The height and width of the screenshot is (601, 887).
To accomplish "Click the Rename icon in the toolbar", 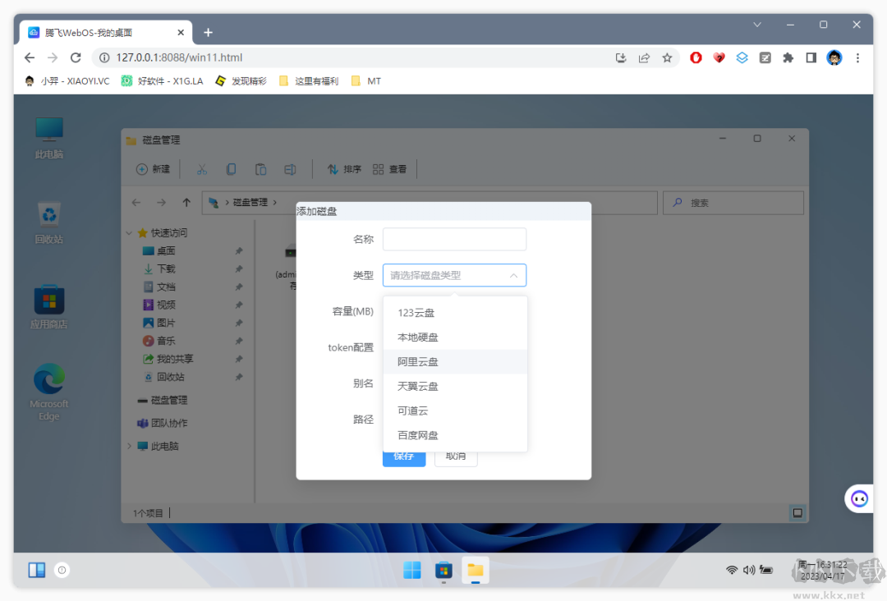I will tap(290, 168).
